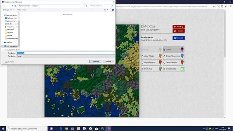
Task: Open the browser hamburger menu
Action: click(x=230, y=7)
